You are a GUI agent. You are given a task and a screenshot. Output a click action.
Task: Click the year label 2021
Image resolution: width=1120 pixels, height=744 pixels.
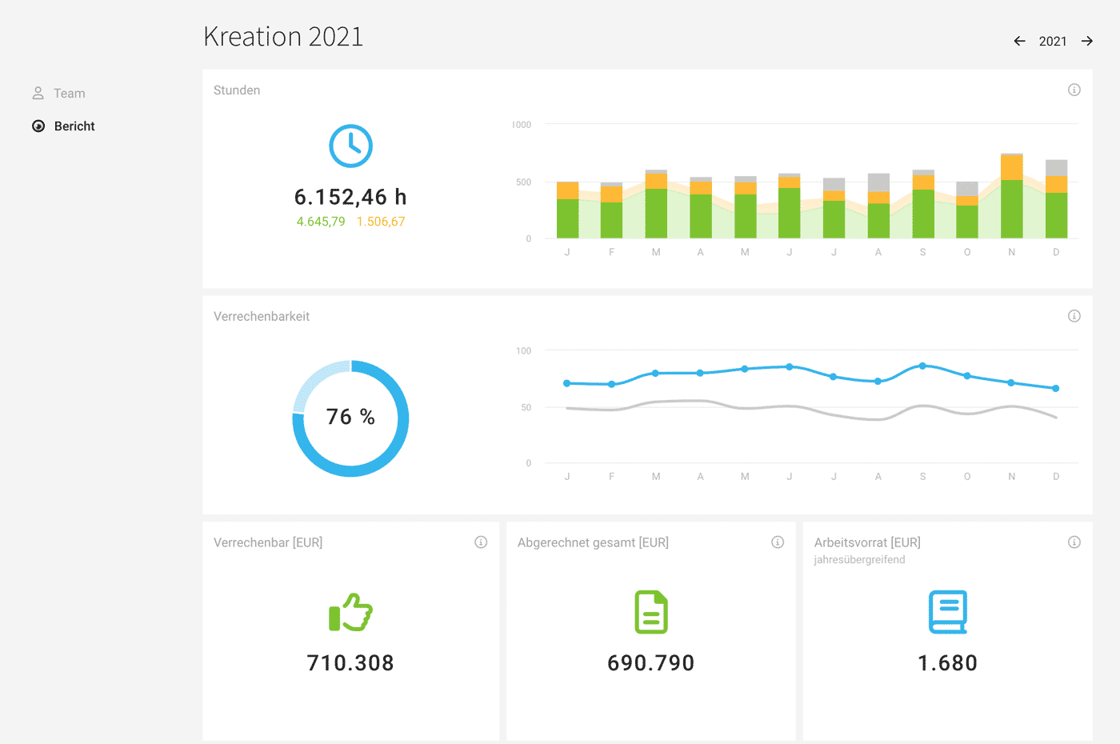pos(1053,42)
